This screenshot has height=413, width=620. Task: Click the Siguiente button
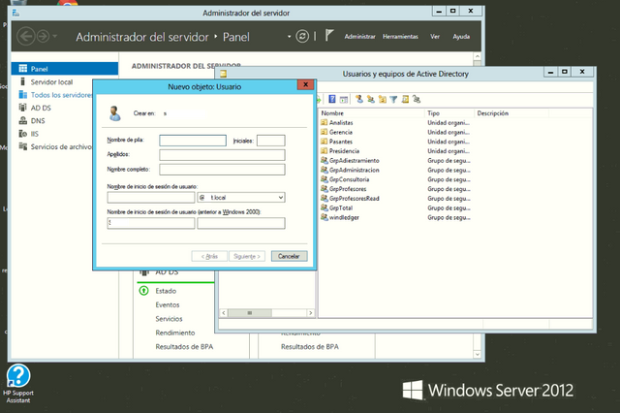click(247, 256)
